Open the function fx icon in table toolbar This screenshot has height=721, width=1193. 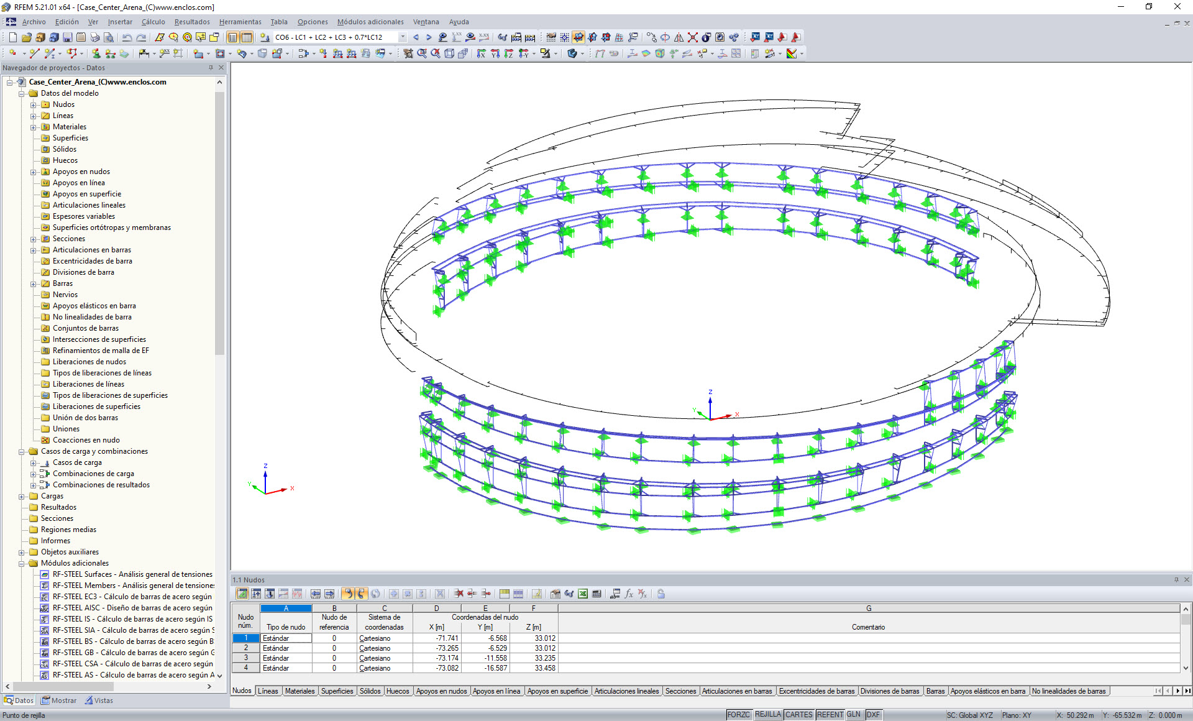point(629,594)
